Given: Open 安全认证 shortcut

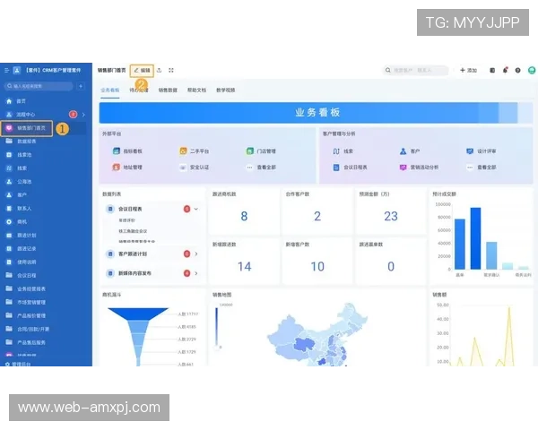Looking at the screenshot, I should click(195, 168).
